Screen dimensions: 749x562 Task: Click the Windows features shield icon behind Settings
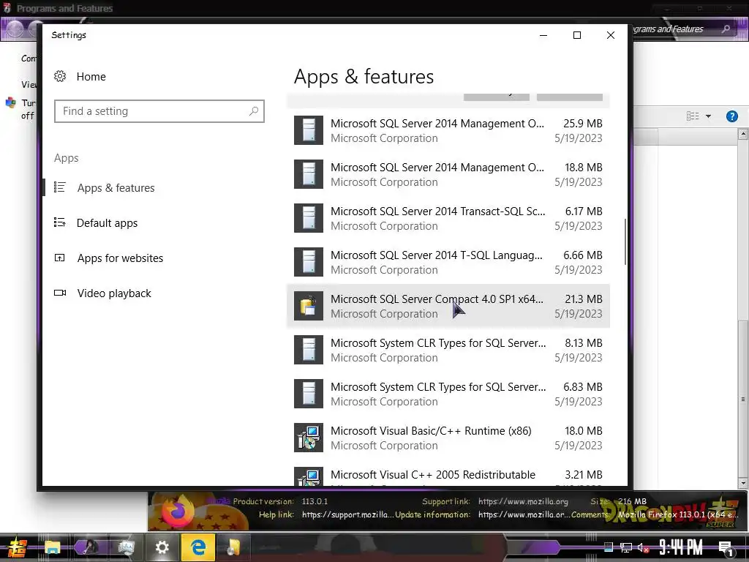tap(10, 102)
